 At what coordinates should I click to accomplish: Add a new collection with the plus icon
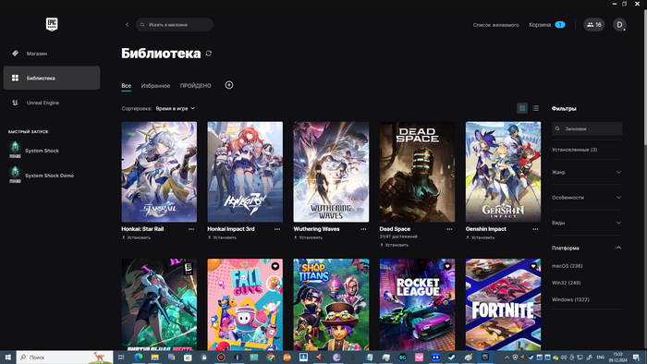(229, 85)
